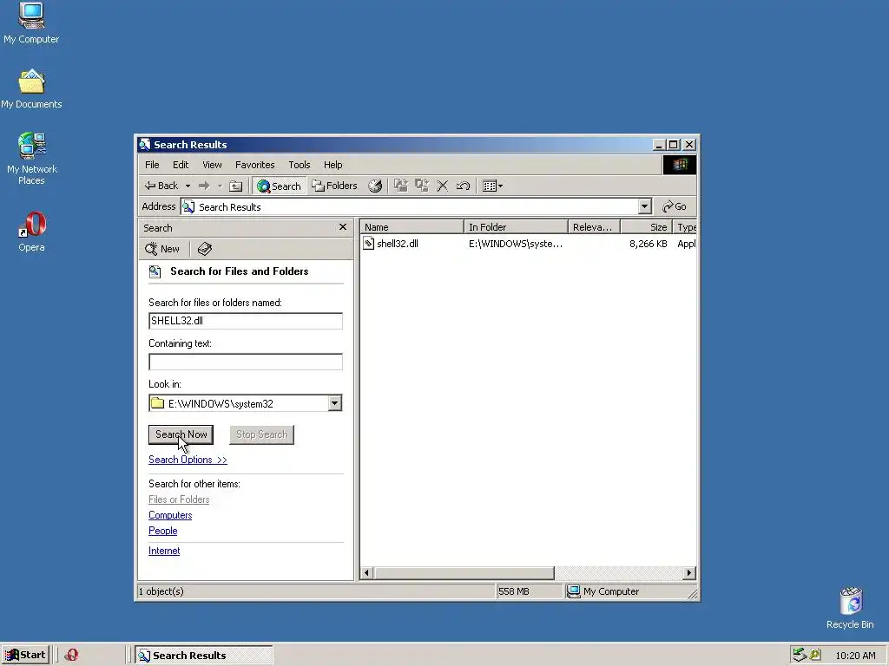This screenshot has height=666, width=889.
Task: Click the Internet search link
Action: (164, 551)
